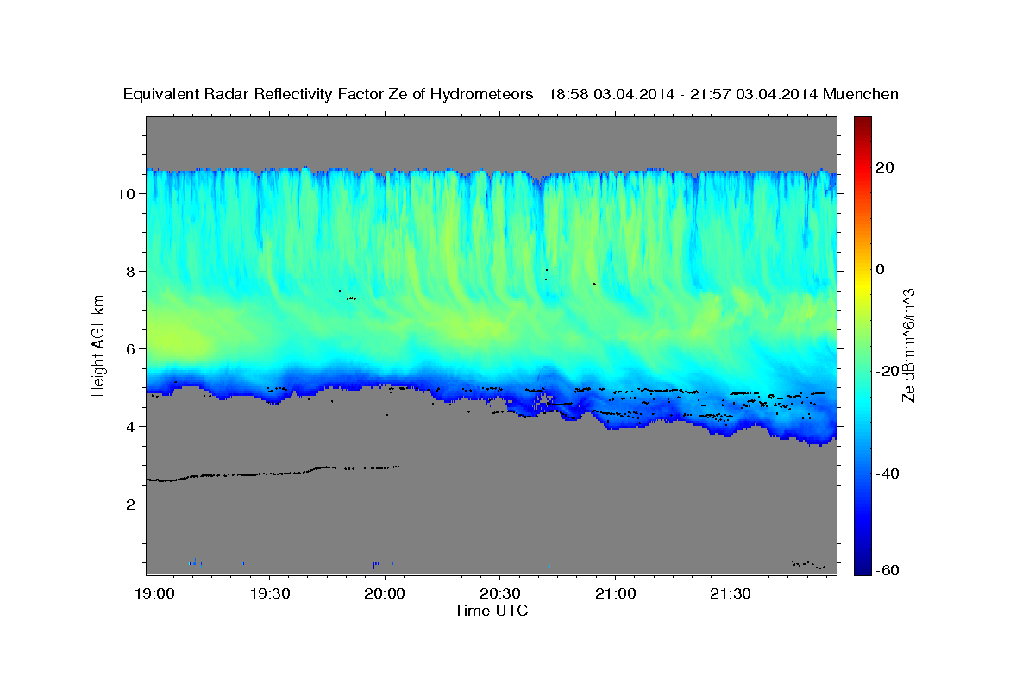Click the 21:30 time tick label
Viewport: 1035px width, 690px height.
[731, 593]
